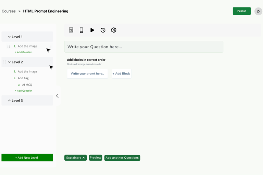Screen dimensions: 263x175
Task: Open the settings gear icon
Action: click(114, 30)
